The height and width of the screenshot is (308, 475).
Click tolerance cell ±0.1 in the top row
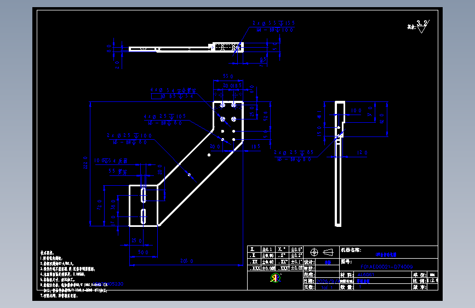267,249
